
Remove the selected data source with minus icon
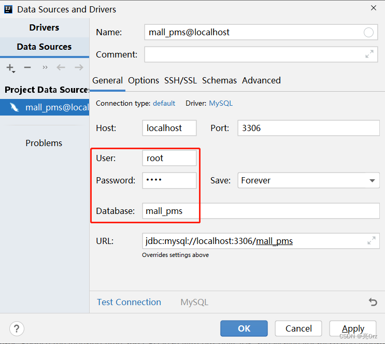pos(27,67)
